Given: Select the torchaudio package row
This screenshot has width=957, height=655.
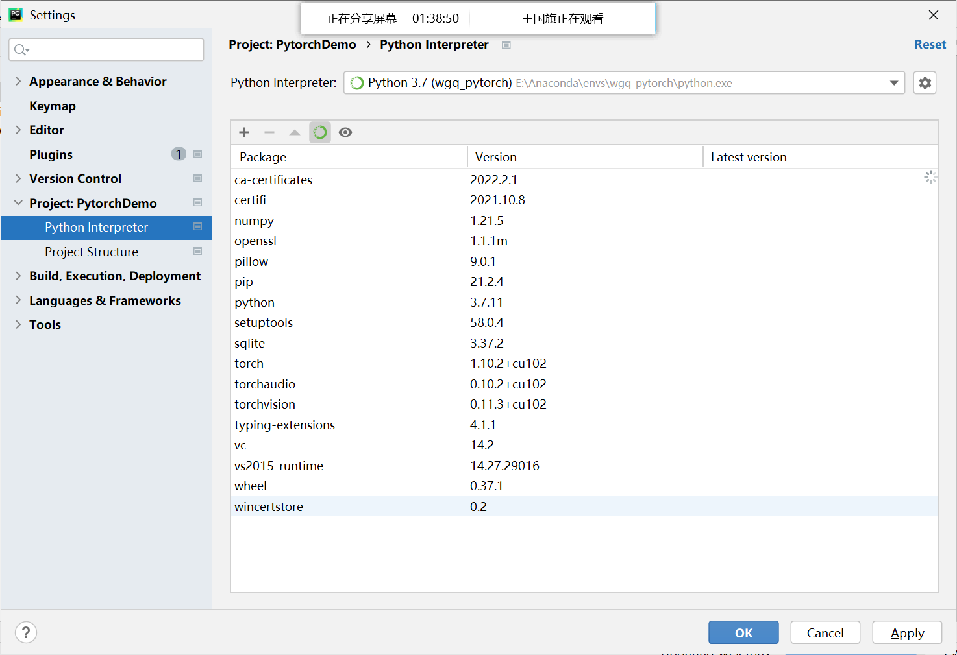Looking at the screenshot, I should pyautogui.click(x=584, y=384).
